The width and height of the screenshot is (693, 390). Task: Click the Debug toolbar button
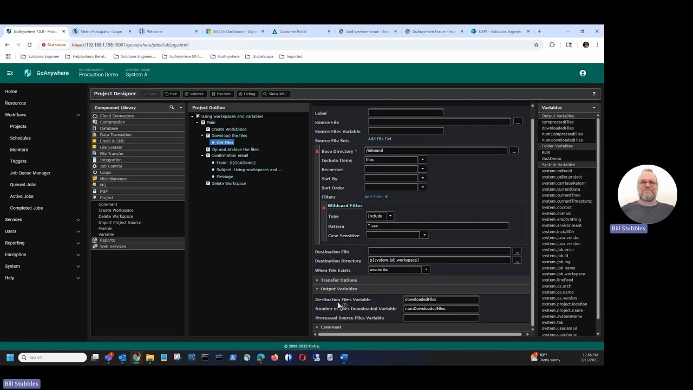tap(246, 94)
